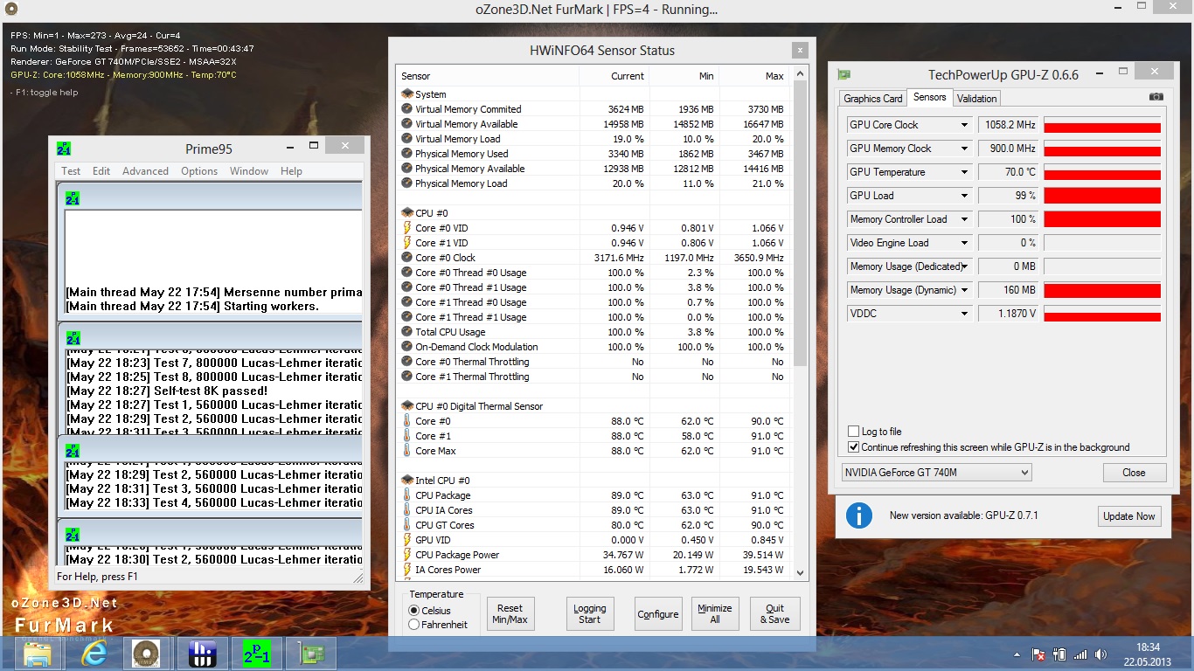Click the thermometer icon beside CPU GT Cores
Viewport: 1194px width, 671px height.
(x=407, y=525)
